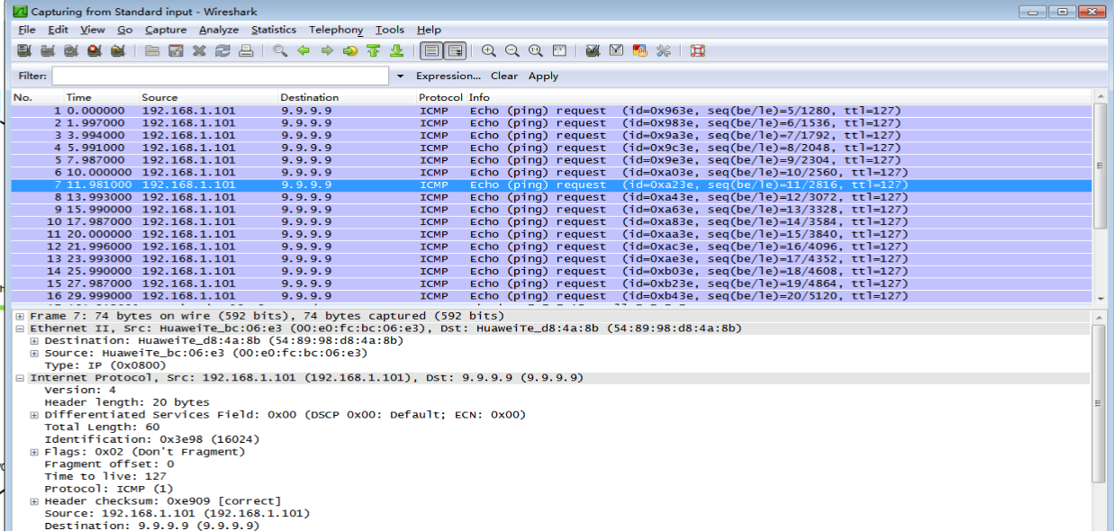Toggle packet list colorization
1114x531 pixels.
coord(431,51)
